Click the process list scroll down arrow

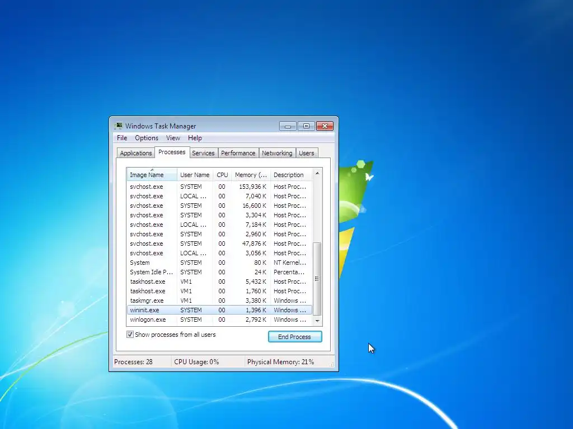tap(317, 321)
